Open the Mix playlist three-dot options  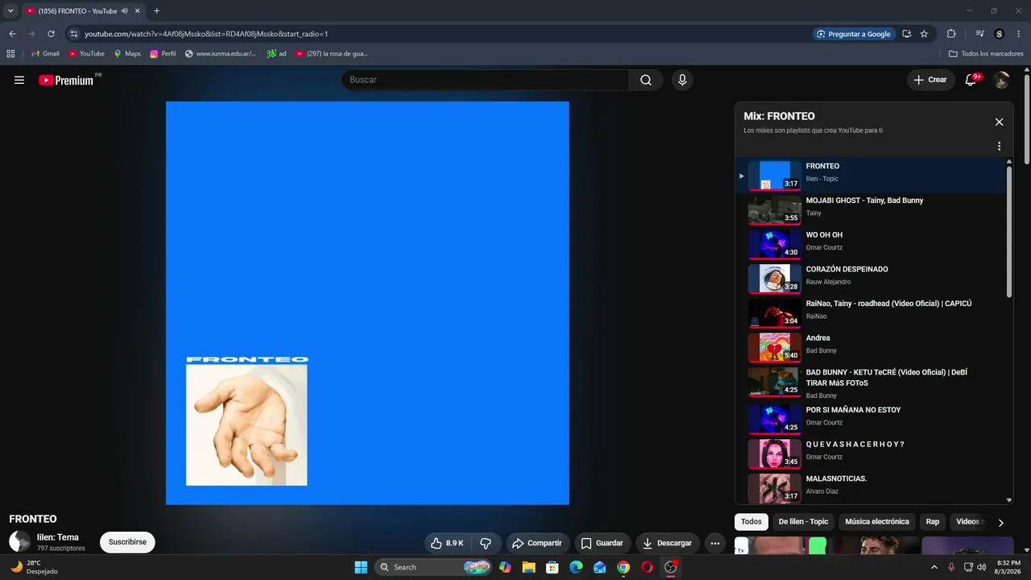point(999,147)
